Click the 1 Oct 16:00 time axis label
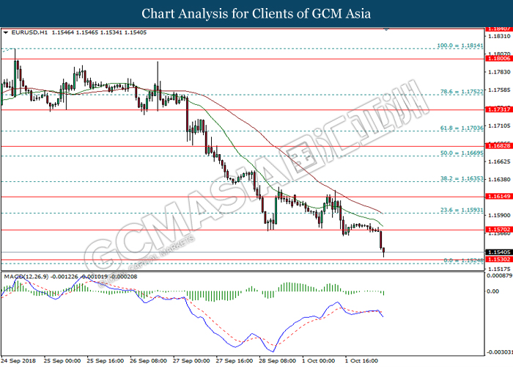 tap(361, 361)
